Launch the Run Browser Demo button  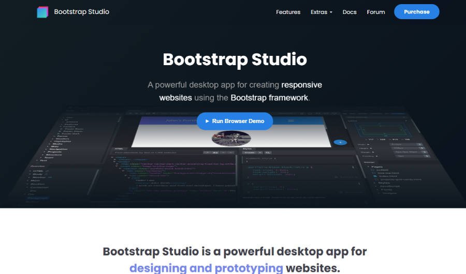coord(235,121)
